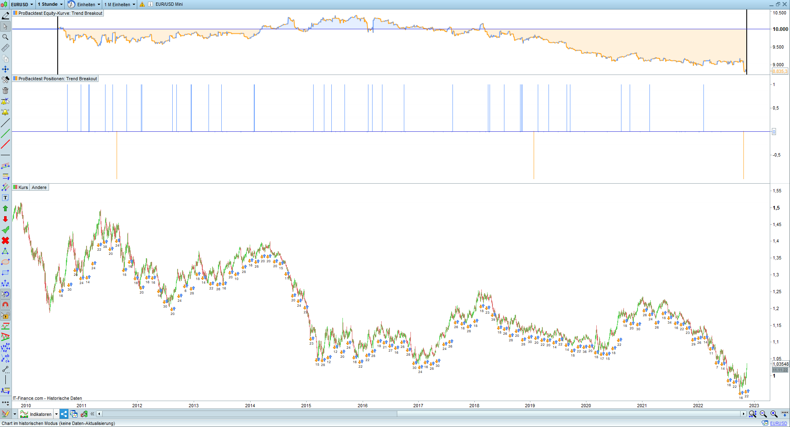The image size is (790, 427).
Task: Click the trendline channel tool
Action: coord(5,166)
